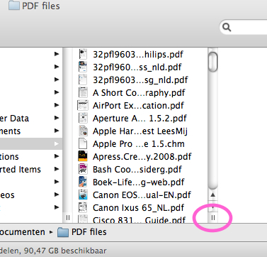
Task: Expand the folder ending in 'tions'
Action: (x=57, y=156)
